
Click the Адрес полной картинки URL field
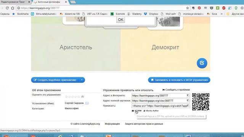pyautogui.click(x=161, y=100)
